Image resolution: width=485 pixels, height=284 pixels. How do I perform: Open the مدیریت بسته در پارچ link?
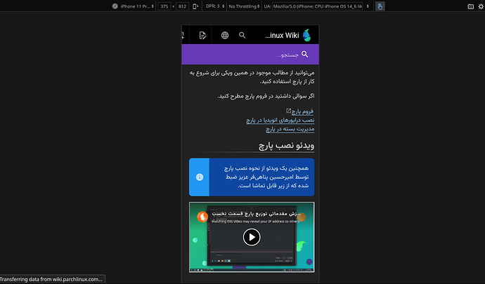pos(290,129)
